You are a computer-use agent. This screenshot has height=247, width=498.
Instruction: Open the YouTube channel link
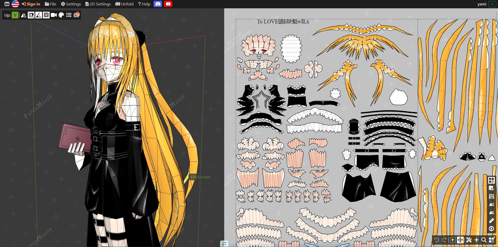pyautogui.click(x=168, y=4)
